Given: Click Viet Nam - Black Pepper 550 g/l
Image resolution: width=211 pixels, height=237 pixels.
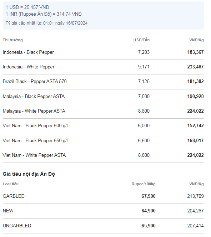Looking at the screenshot, I should point(35,141).
